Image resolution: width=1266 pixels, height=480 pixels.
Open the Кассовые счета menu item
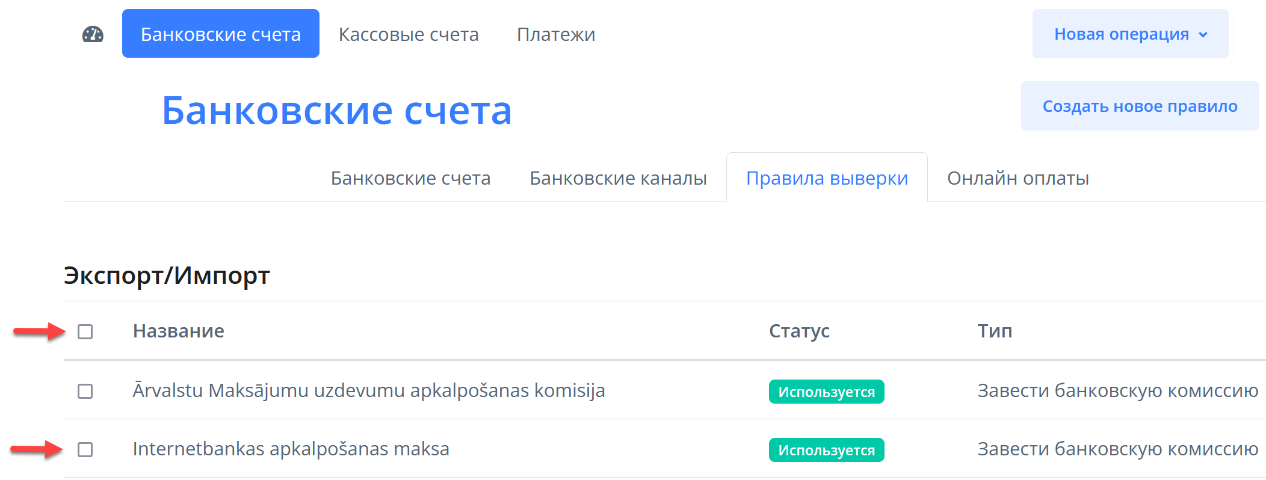(409, 34)
